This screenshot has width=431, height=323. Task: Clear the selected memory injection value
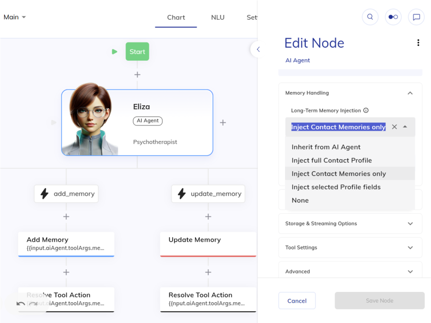click(394, 127)
